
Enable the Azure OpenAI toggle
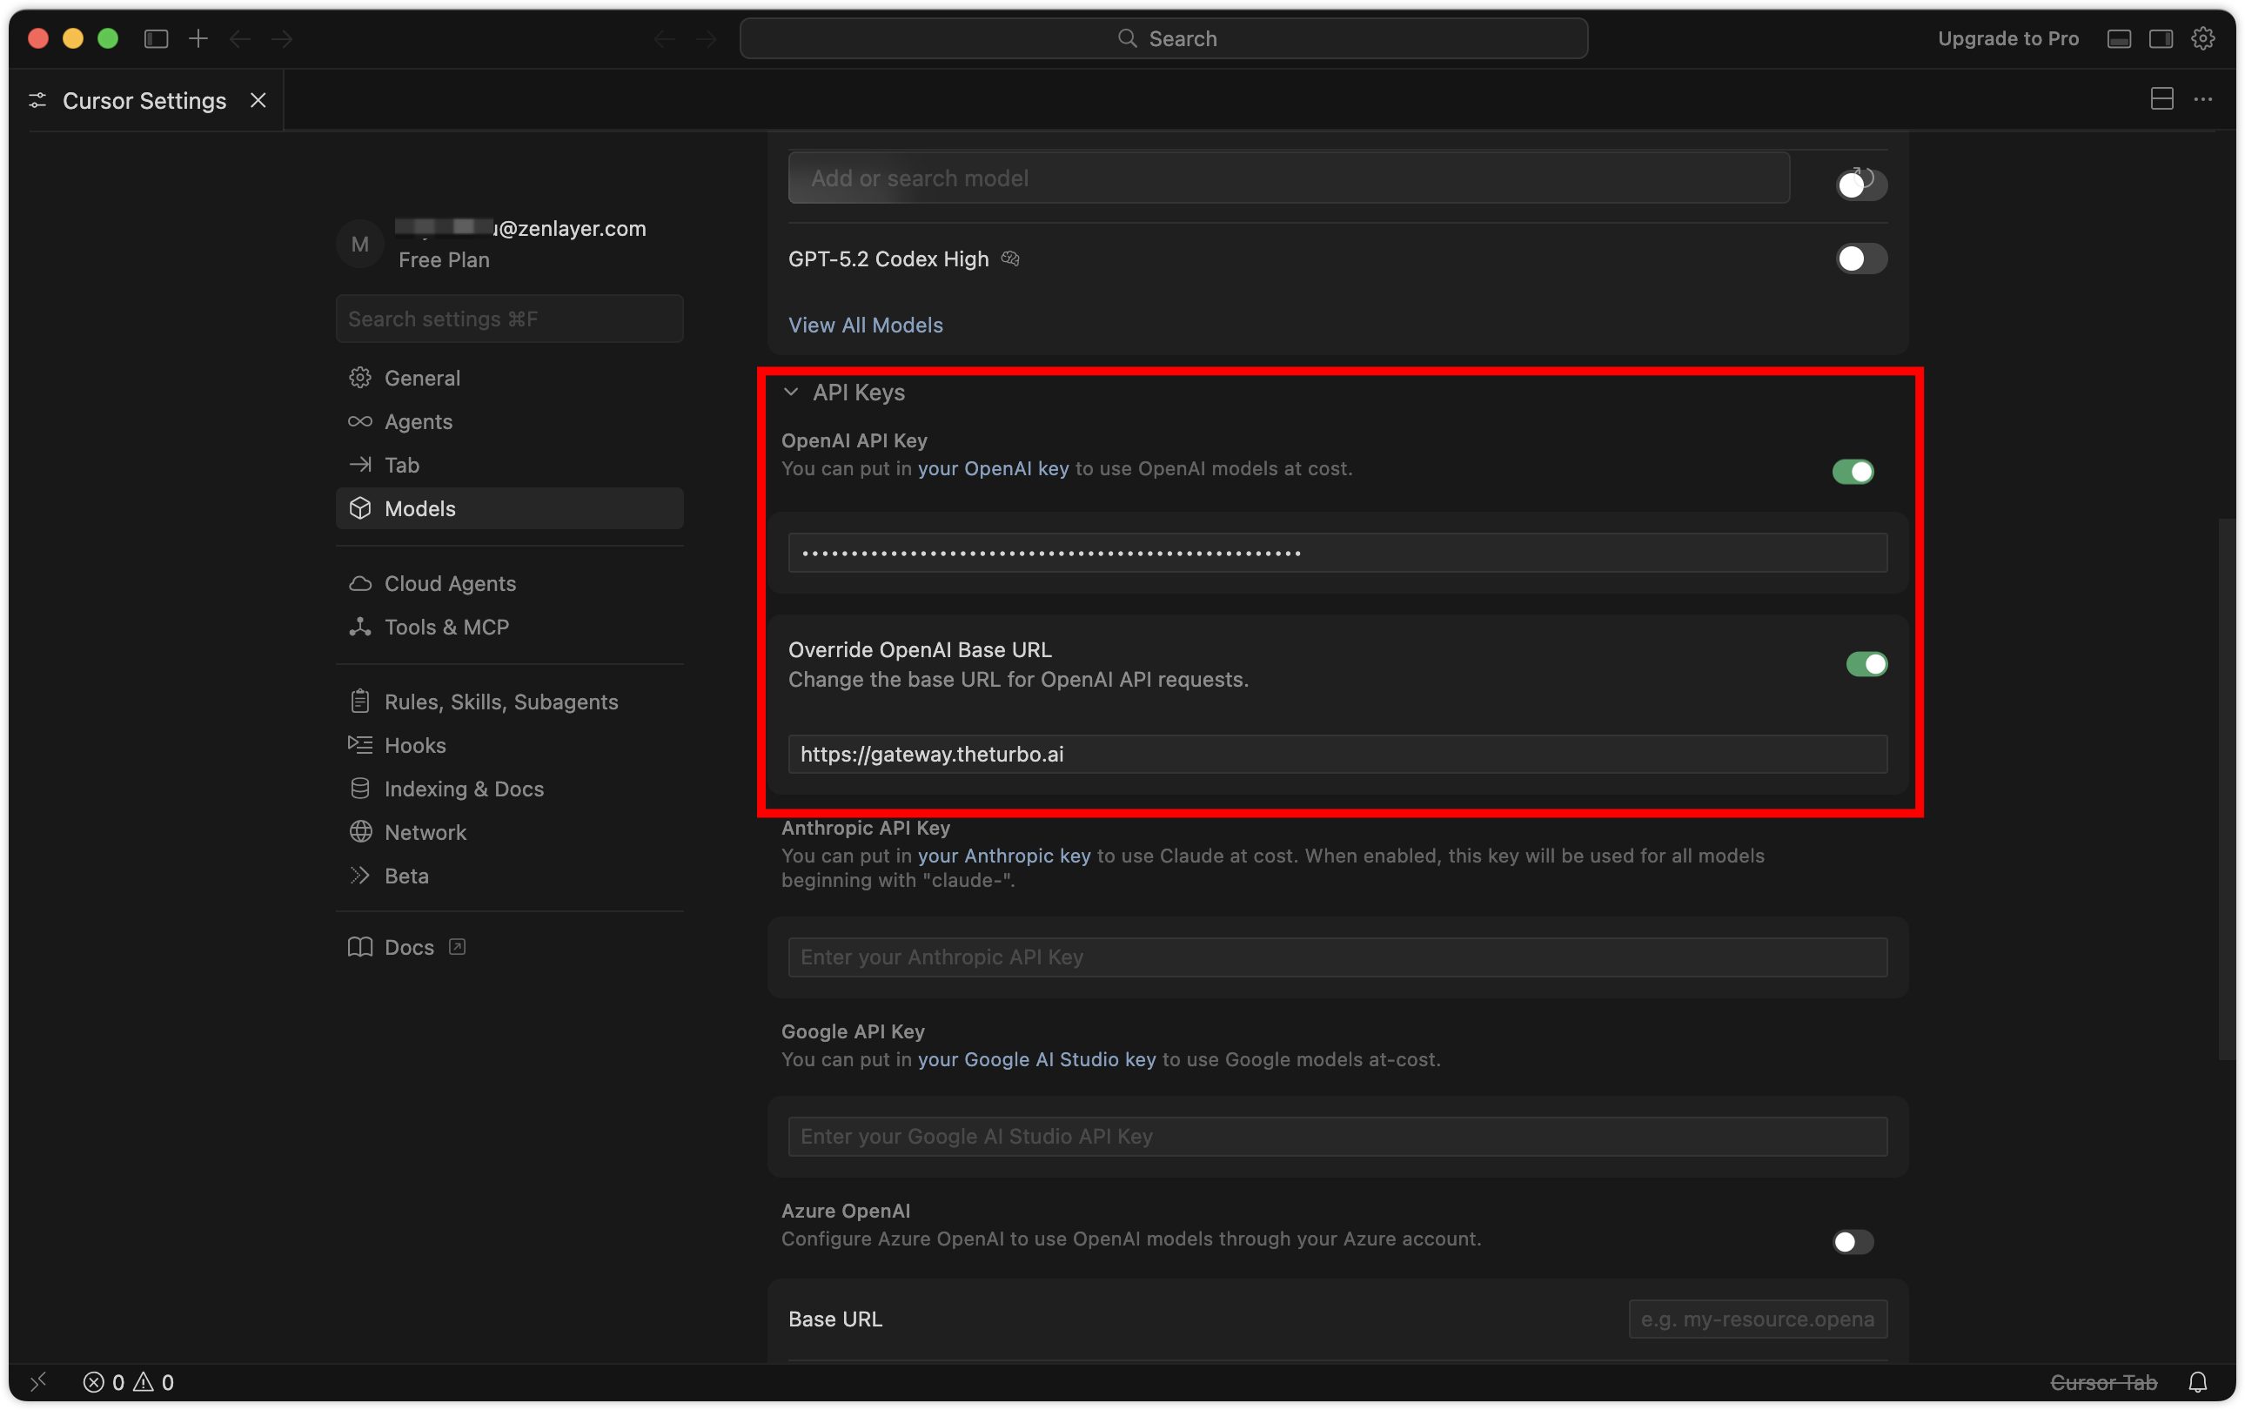(1852, 1241)
